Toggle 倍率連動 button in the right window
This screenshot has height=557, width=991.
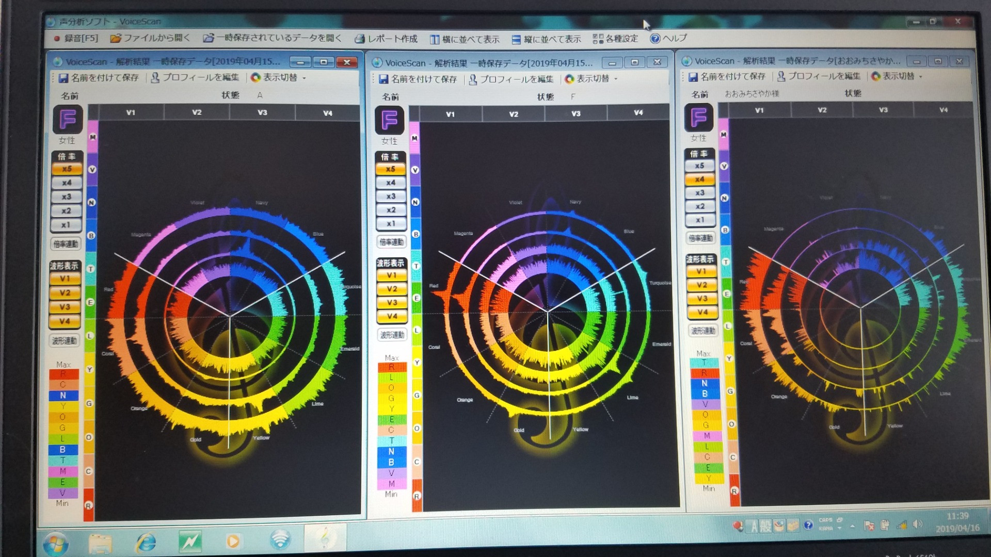point(700,238)
